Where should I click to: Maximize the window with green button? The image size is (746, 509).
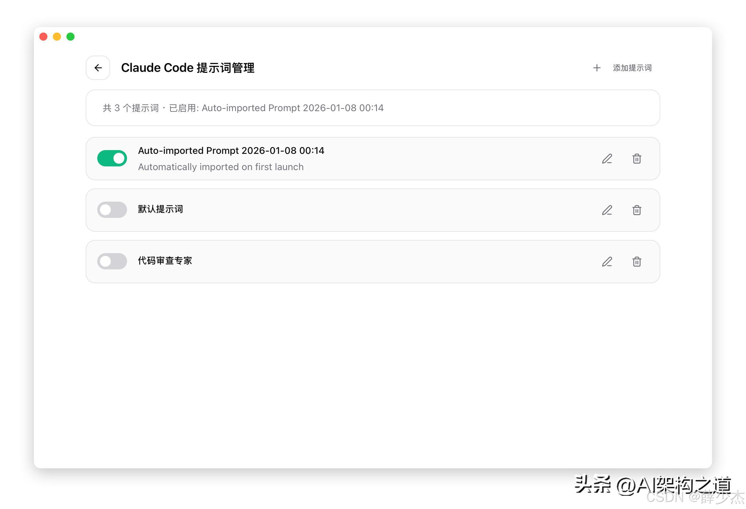(70, 37)
